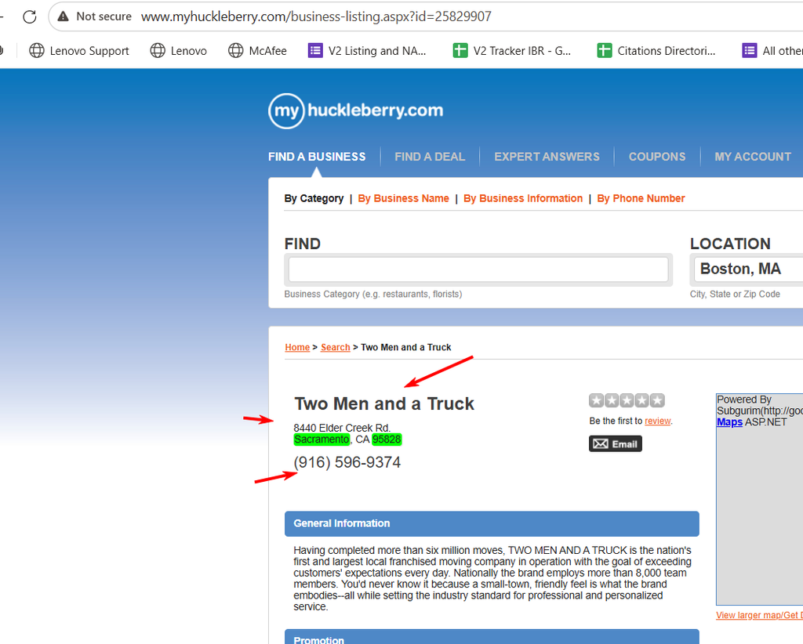
Task: Open the EXPERT ANSWERS tab
Action: (547, 157)
